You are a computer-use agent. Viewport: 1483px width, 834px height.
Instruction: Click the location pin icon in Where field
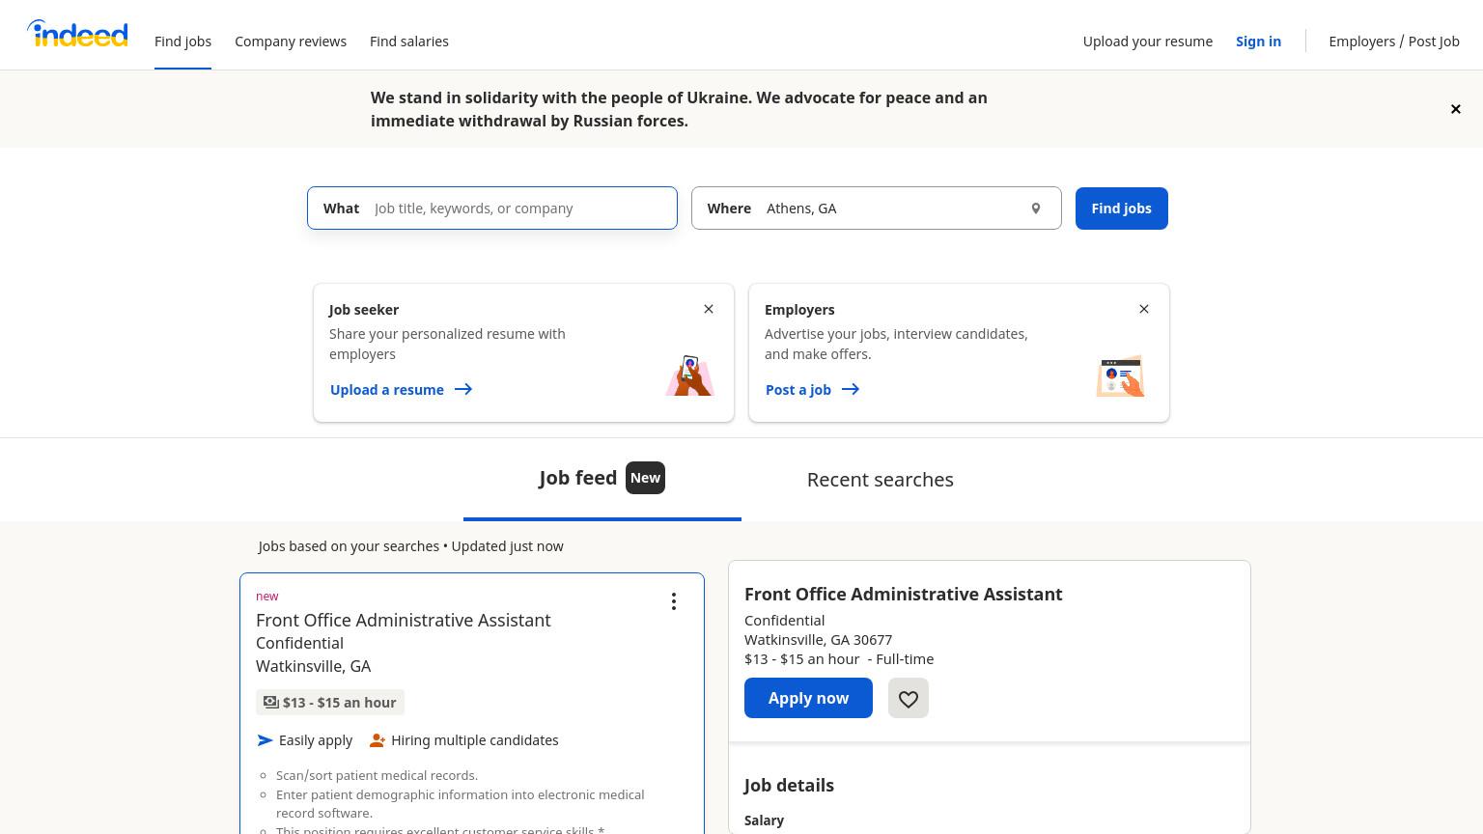1036,208
